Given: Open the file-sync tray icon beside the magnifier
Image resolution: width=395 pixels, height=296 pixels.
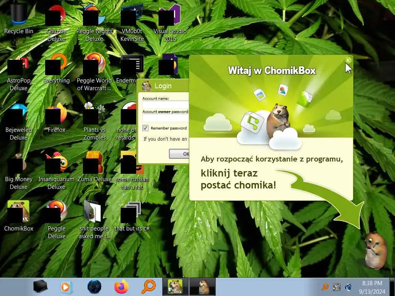Looking at the screenshot, I should [x=336, y=287].
